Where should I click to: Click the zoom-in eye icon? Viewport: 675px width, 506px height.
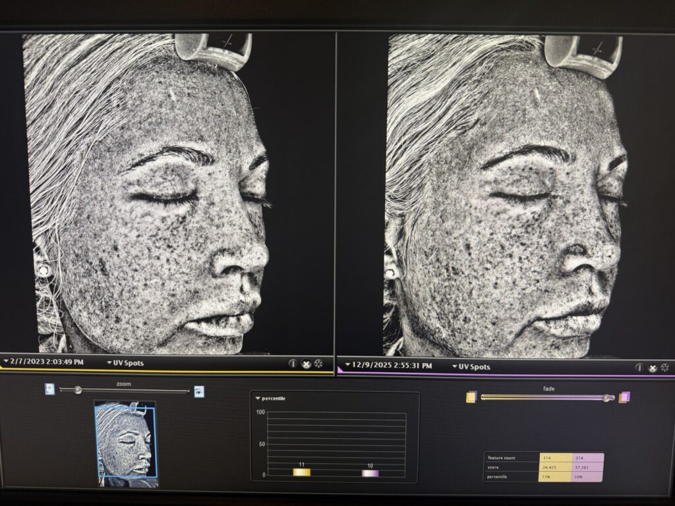pyautogui.click(x=198, y=391)
